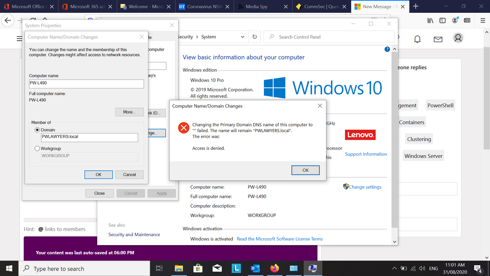Open the page navigation hamburger menu
Viewport: 490px width, 276px height.
tap(20, 38)
